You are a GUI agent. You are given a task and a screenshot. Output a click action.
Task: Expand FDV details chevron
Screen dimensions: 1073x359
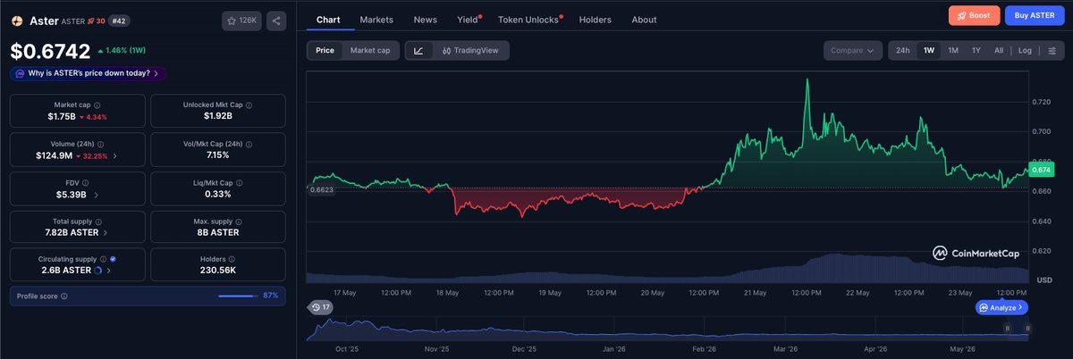[96, 194]
